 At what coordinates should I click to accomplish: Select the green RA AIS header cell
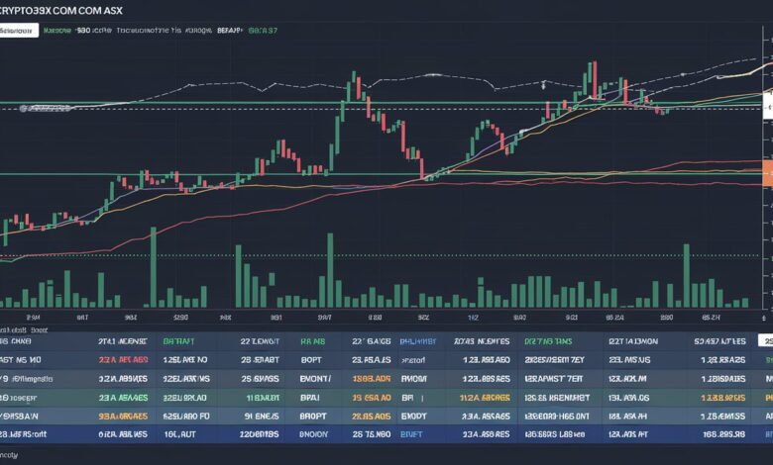click(312, 341)
